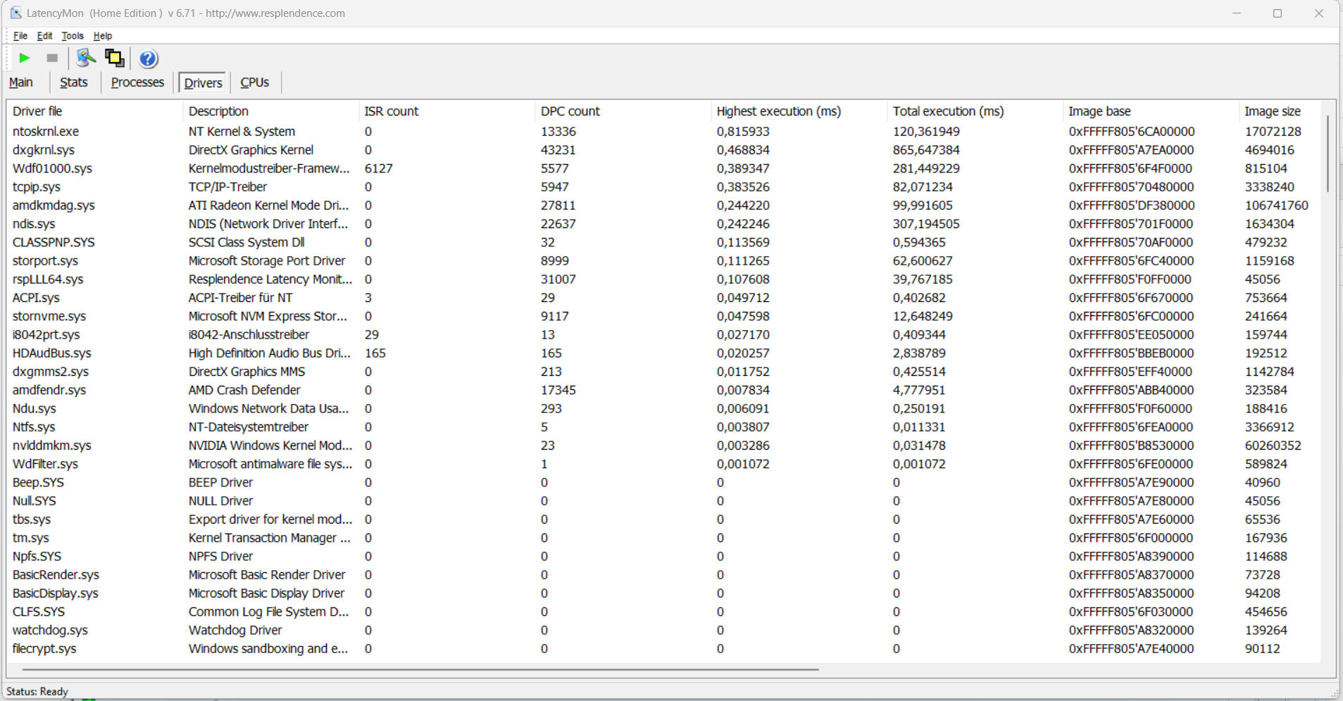Open the blue help question mark icon

pos(148,58)
